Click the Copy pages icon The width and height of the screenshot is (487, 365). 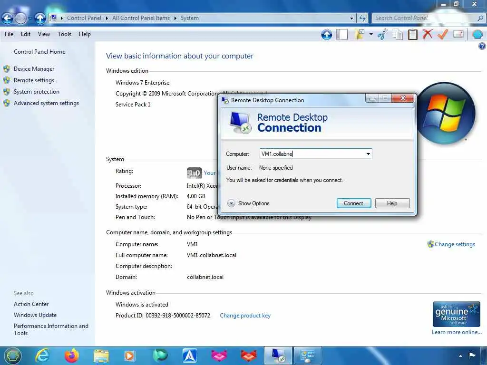[398, 34]
